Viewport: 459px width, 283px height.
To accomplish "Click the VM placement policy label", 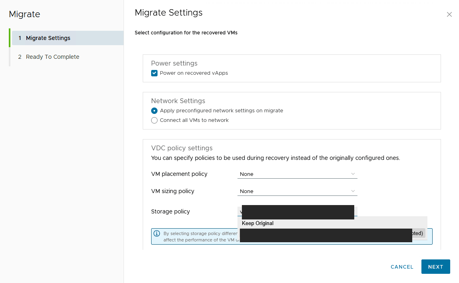I will pos(179,174).
